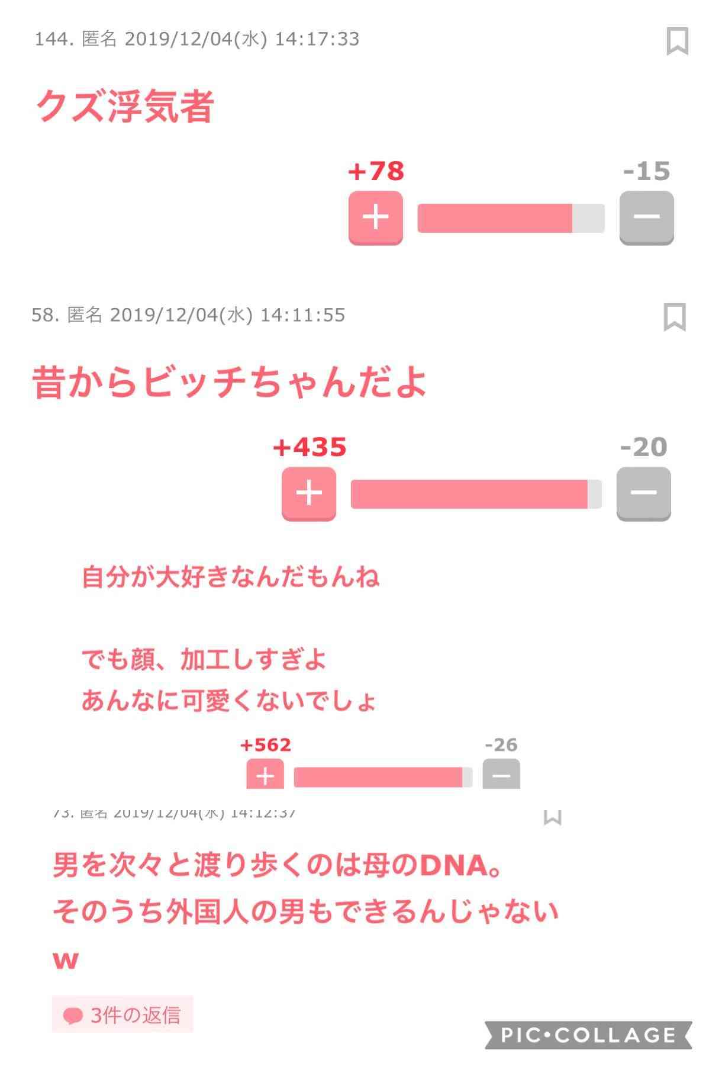The width and height of the screenshot is (709, 1066).
Task: Open the 3件の返信 replies link
Action: [123, 1015]
